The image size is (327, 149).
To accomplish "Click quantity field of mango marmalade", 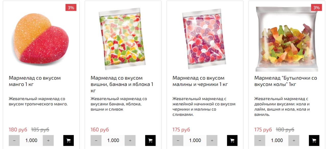I will pos(31,140).
